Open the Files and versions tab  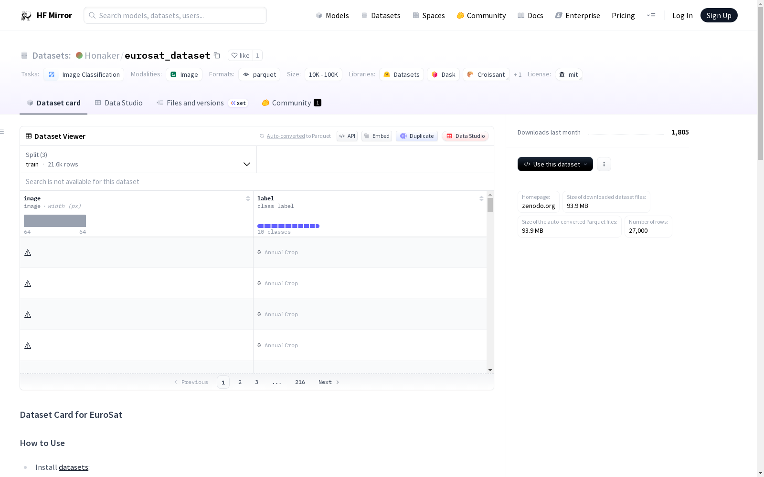202,103
